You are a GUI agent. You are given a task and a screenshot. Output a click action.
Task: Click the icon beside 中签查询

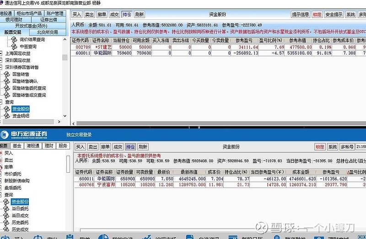[x=14, y=47]
